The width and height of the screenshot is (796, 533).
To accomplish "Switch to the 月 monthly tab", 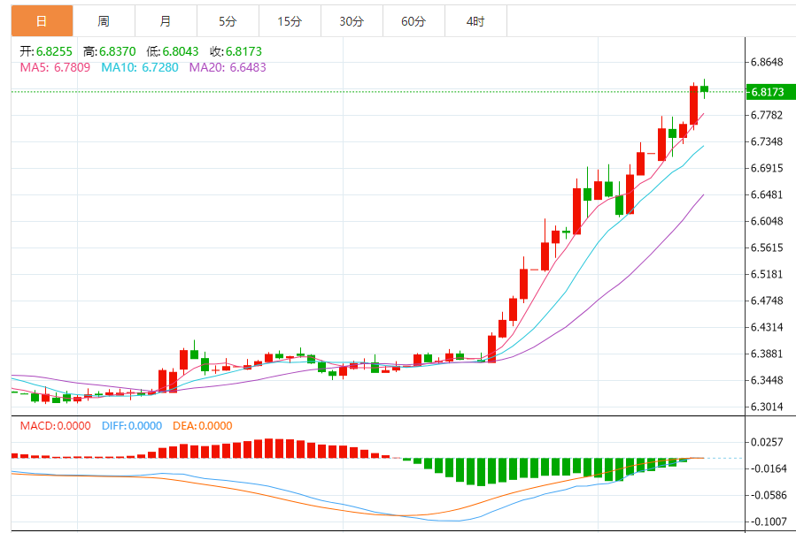I will tap(166, 21).
